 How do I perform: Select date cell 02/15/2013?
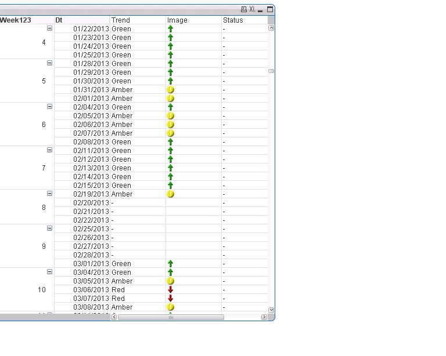[82, 186]
